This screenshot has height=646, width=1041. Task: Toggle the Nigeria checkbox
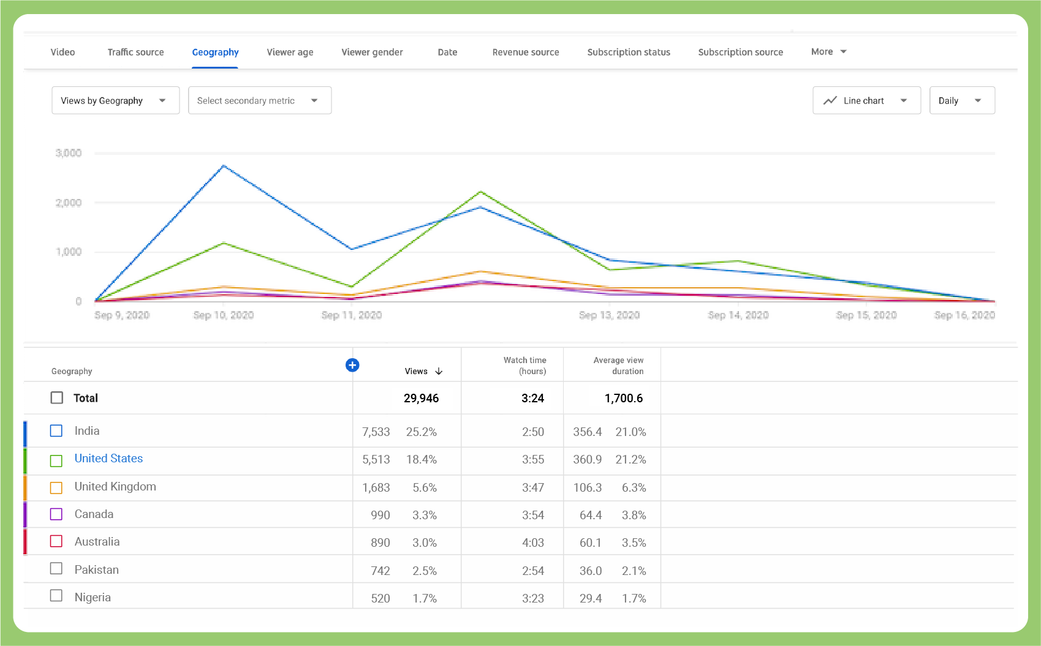(56, 595)
